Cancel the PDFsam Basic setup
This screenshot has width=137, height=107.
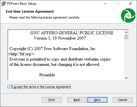[x=123, y=100]
